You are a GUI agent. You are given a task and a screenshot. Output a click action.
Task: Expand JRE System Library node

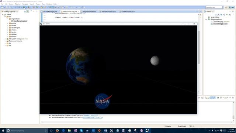[5, 39]
